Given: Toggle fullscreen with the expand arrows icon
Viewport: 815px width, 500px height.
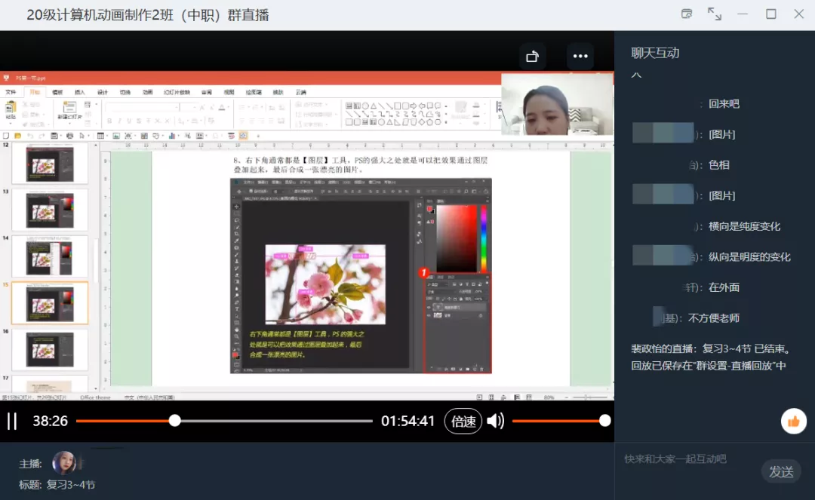Looking at the screenshot, I should [714, 13].
